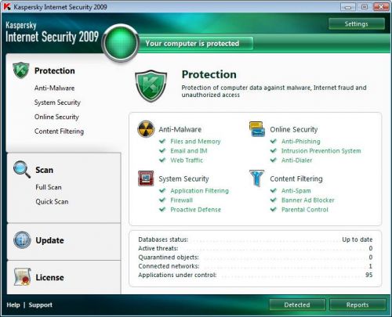Open Firewall link

181,200
